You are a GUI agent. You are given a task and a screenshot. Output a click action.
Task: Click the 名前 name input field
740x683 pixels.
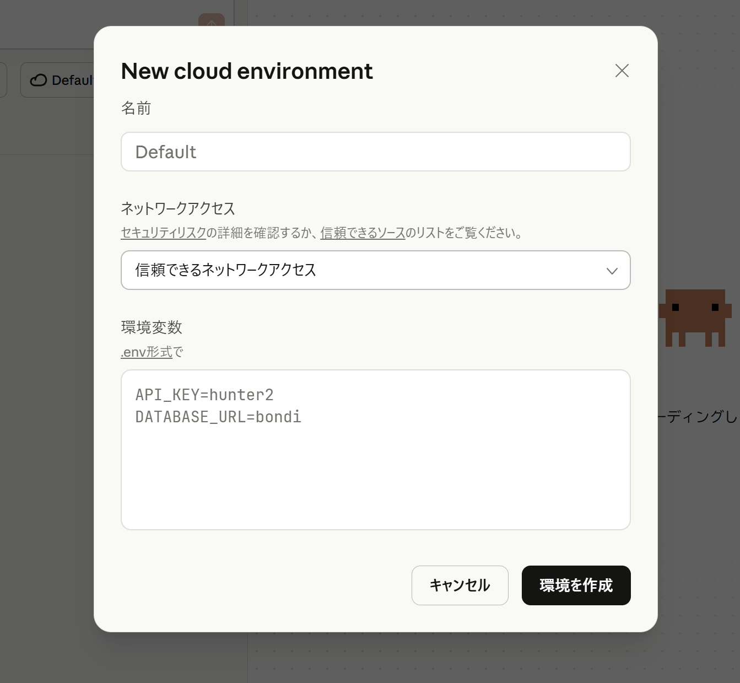pos(375,152)
